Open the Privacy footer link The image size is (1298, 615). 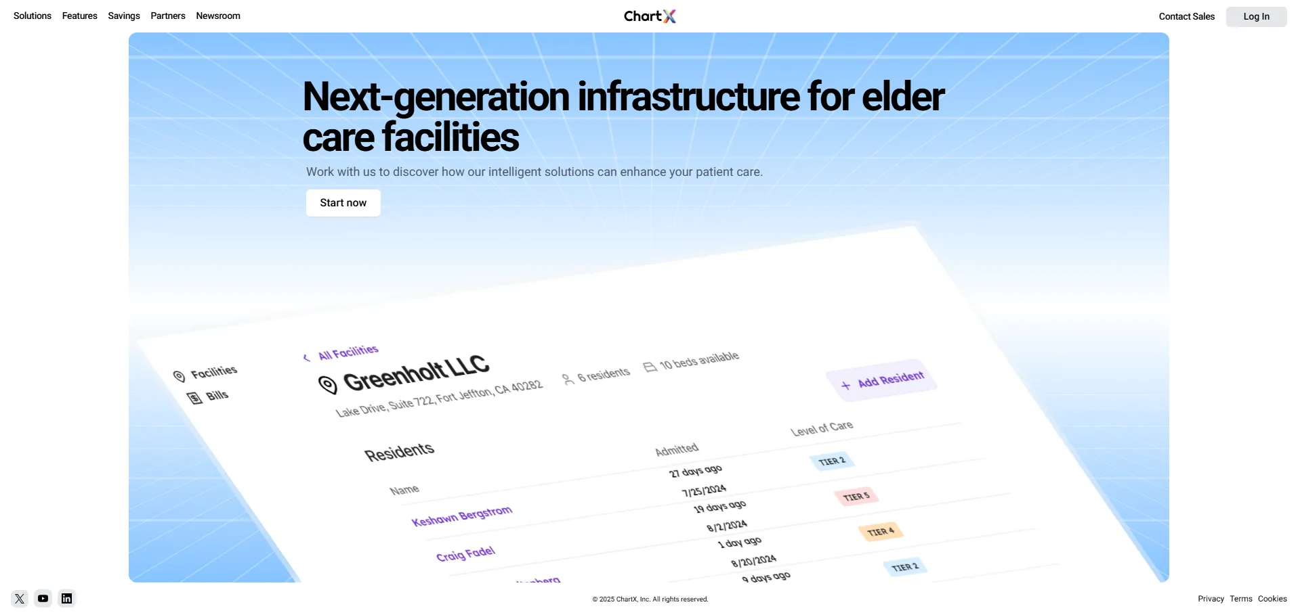coord(1211,599)
